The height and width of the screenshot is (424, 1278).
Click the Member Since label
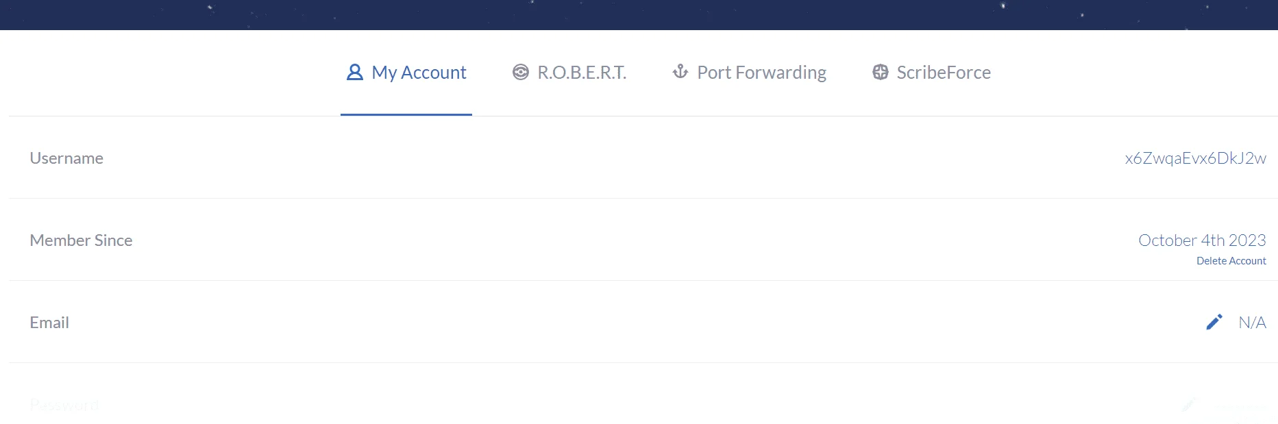[81, 240]
